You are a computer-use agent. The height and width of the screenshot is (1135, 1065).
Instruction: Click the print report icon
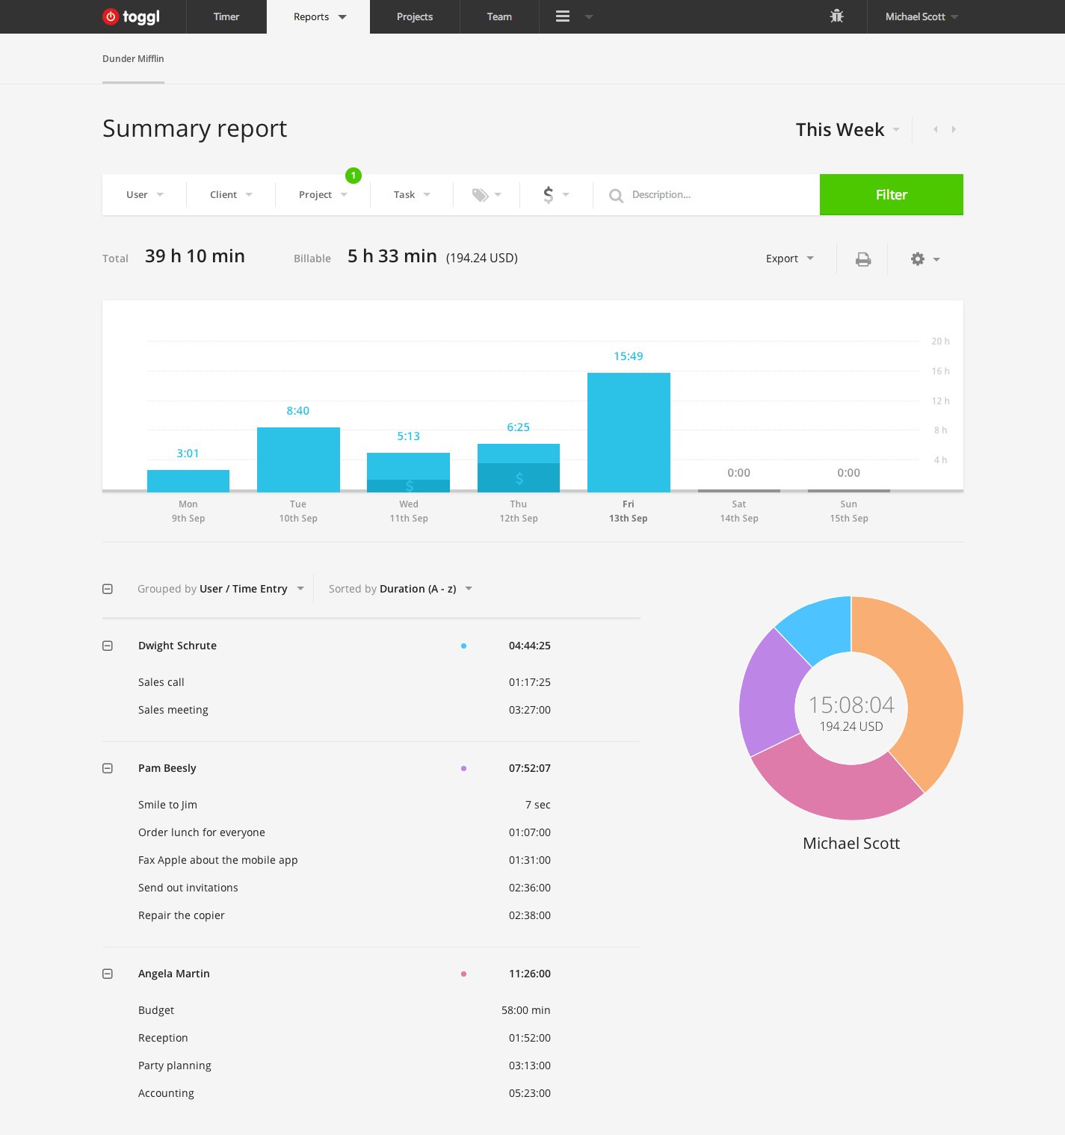click(863, 259)
